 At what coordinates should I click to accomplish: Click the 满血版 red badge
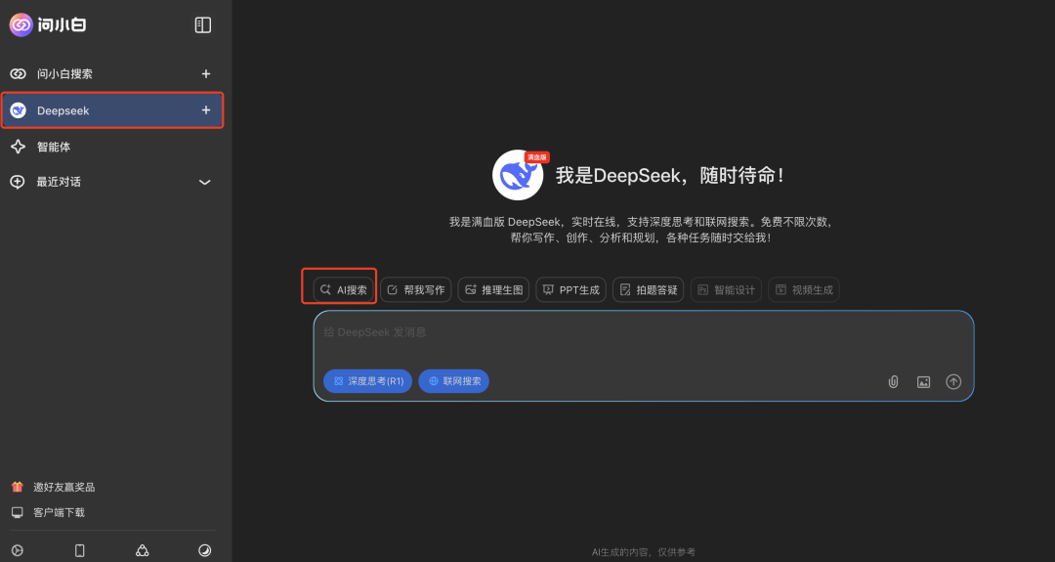coord(537,157)
